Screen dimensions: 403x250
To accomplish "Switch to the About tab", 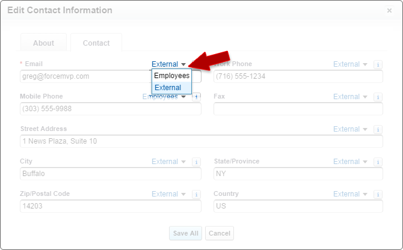I will (43, 43).
